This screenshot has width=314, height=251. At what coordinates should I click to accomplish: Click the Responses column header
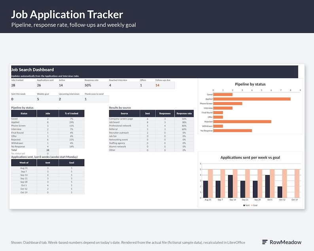coord(165,113)
